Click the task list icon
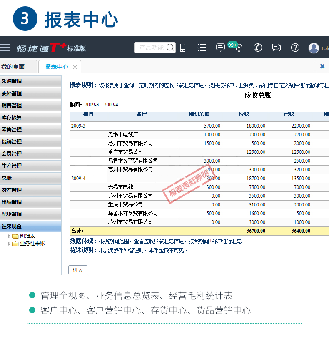329x342 pixels. (x=202, y=48)
